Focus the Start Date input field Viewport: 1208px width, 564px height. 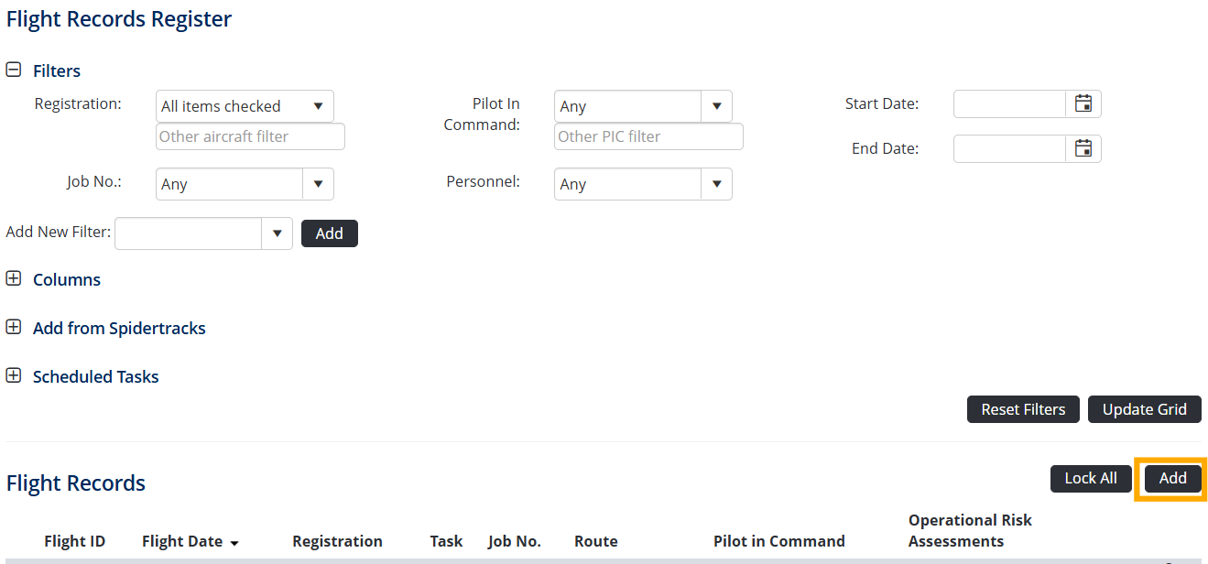[1009, 104]
